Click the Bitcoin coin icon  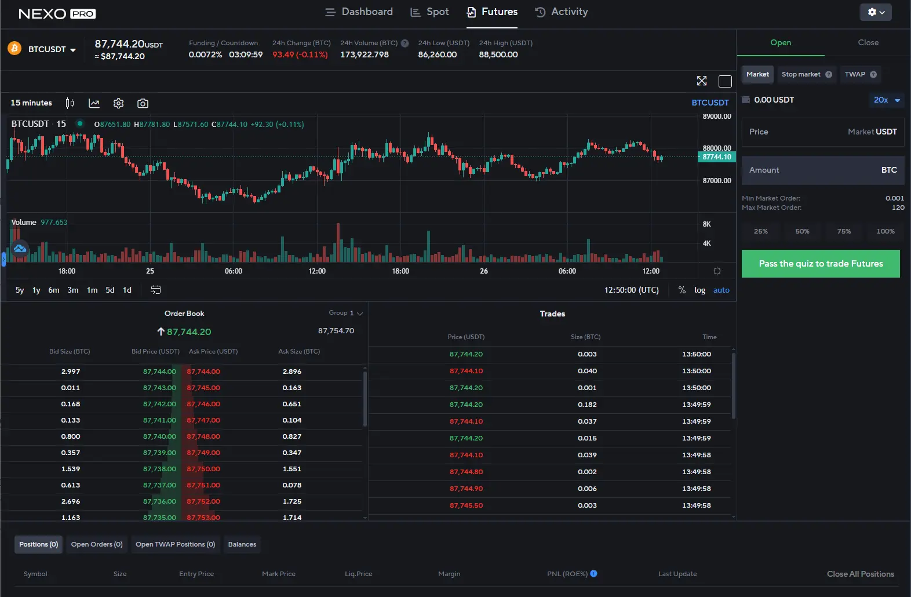[x=14, y=49]
